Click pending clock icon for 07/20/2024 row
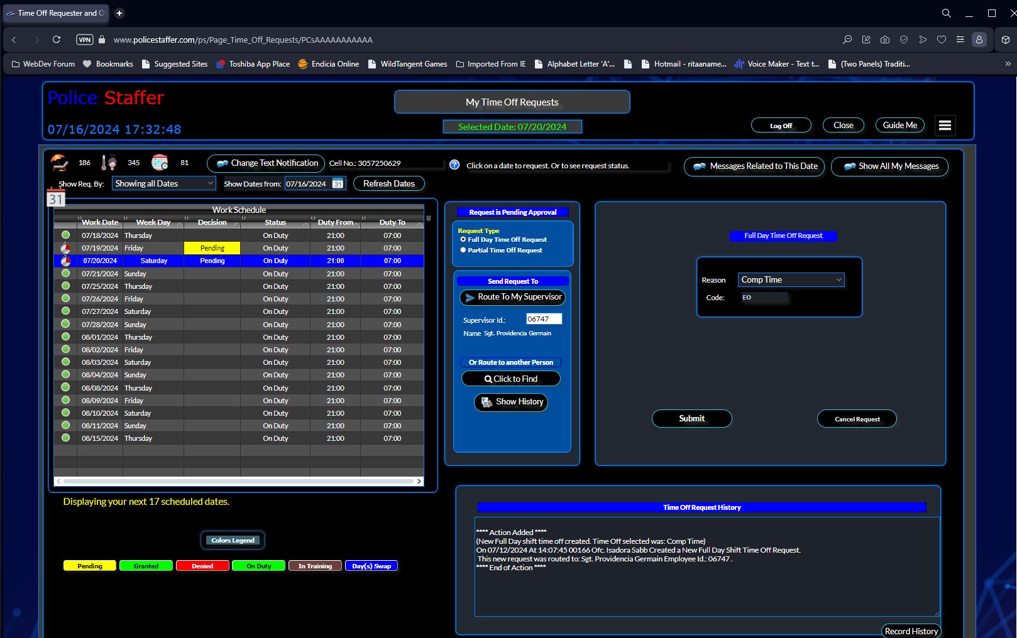 (65, 261)
